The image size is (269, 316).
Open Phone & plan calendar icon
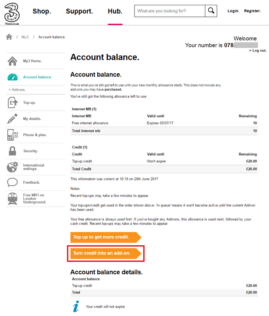click(x=13, y=135)
